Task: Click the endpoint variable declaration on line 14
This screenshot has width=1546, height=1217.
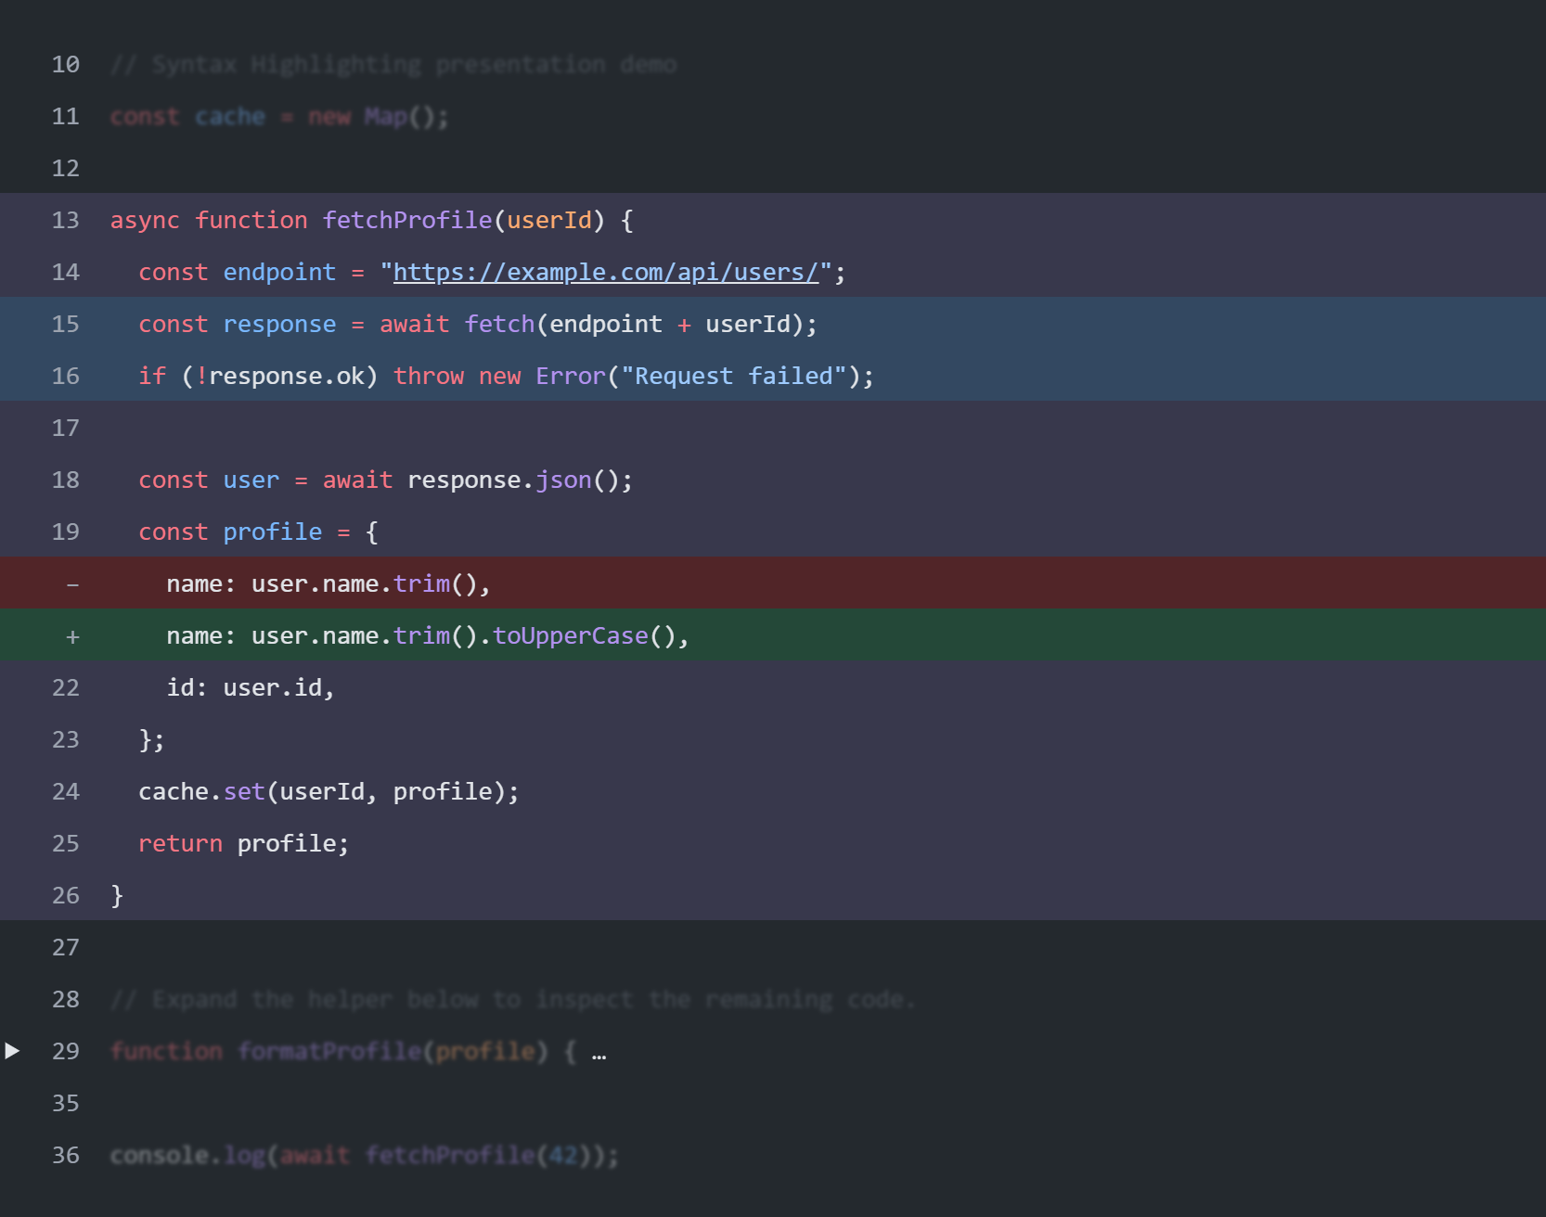Action: tap(279, 272)
